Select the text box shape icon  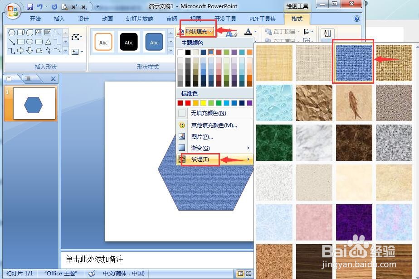click(x=39, y=33)
